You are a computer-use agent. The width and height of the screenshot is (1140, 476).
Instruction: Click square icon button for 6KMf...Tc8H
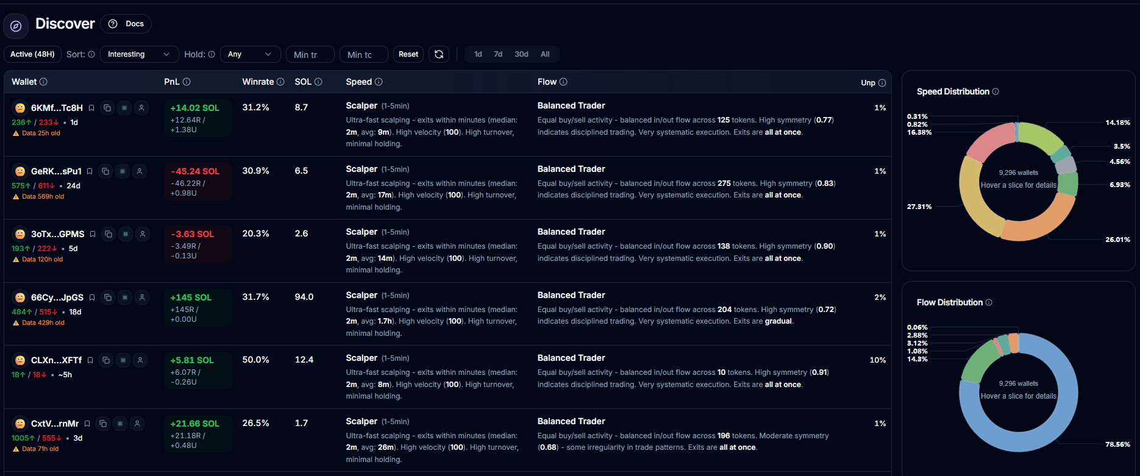pos(124,108)
